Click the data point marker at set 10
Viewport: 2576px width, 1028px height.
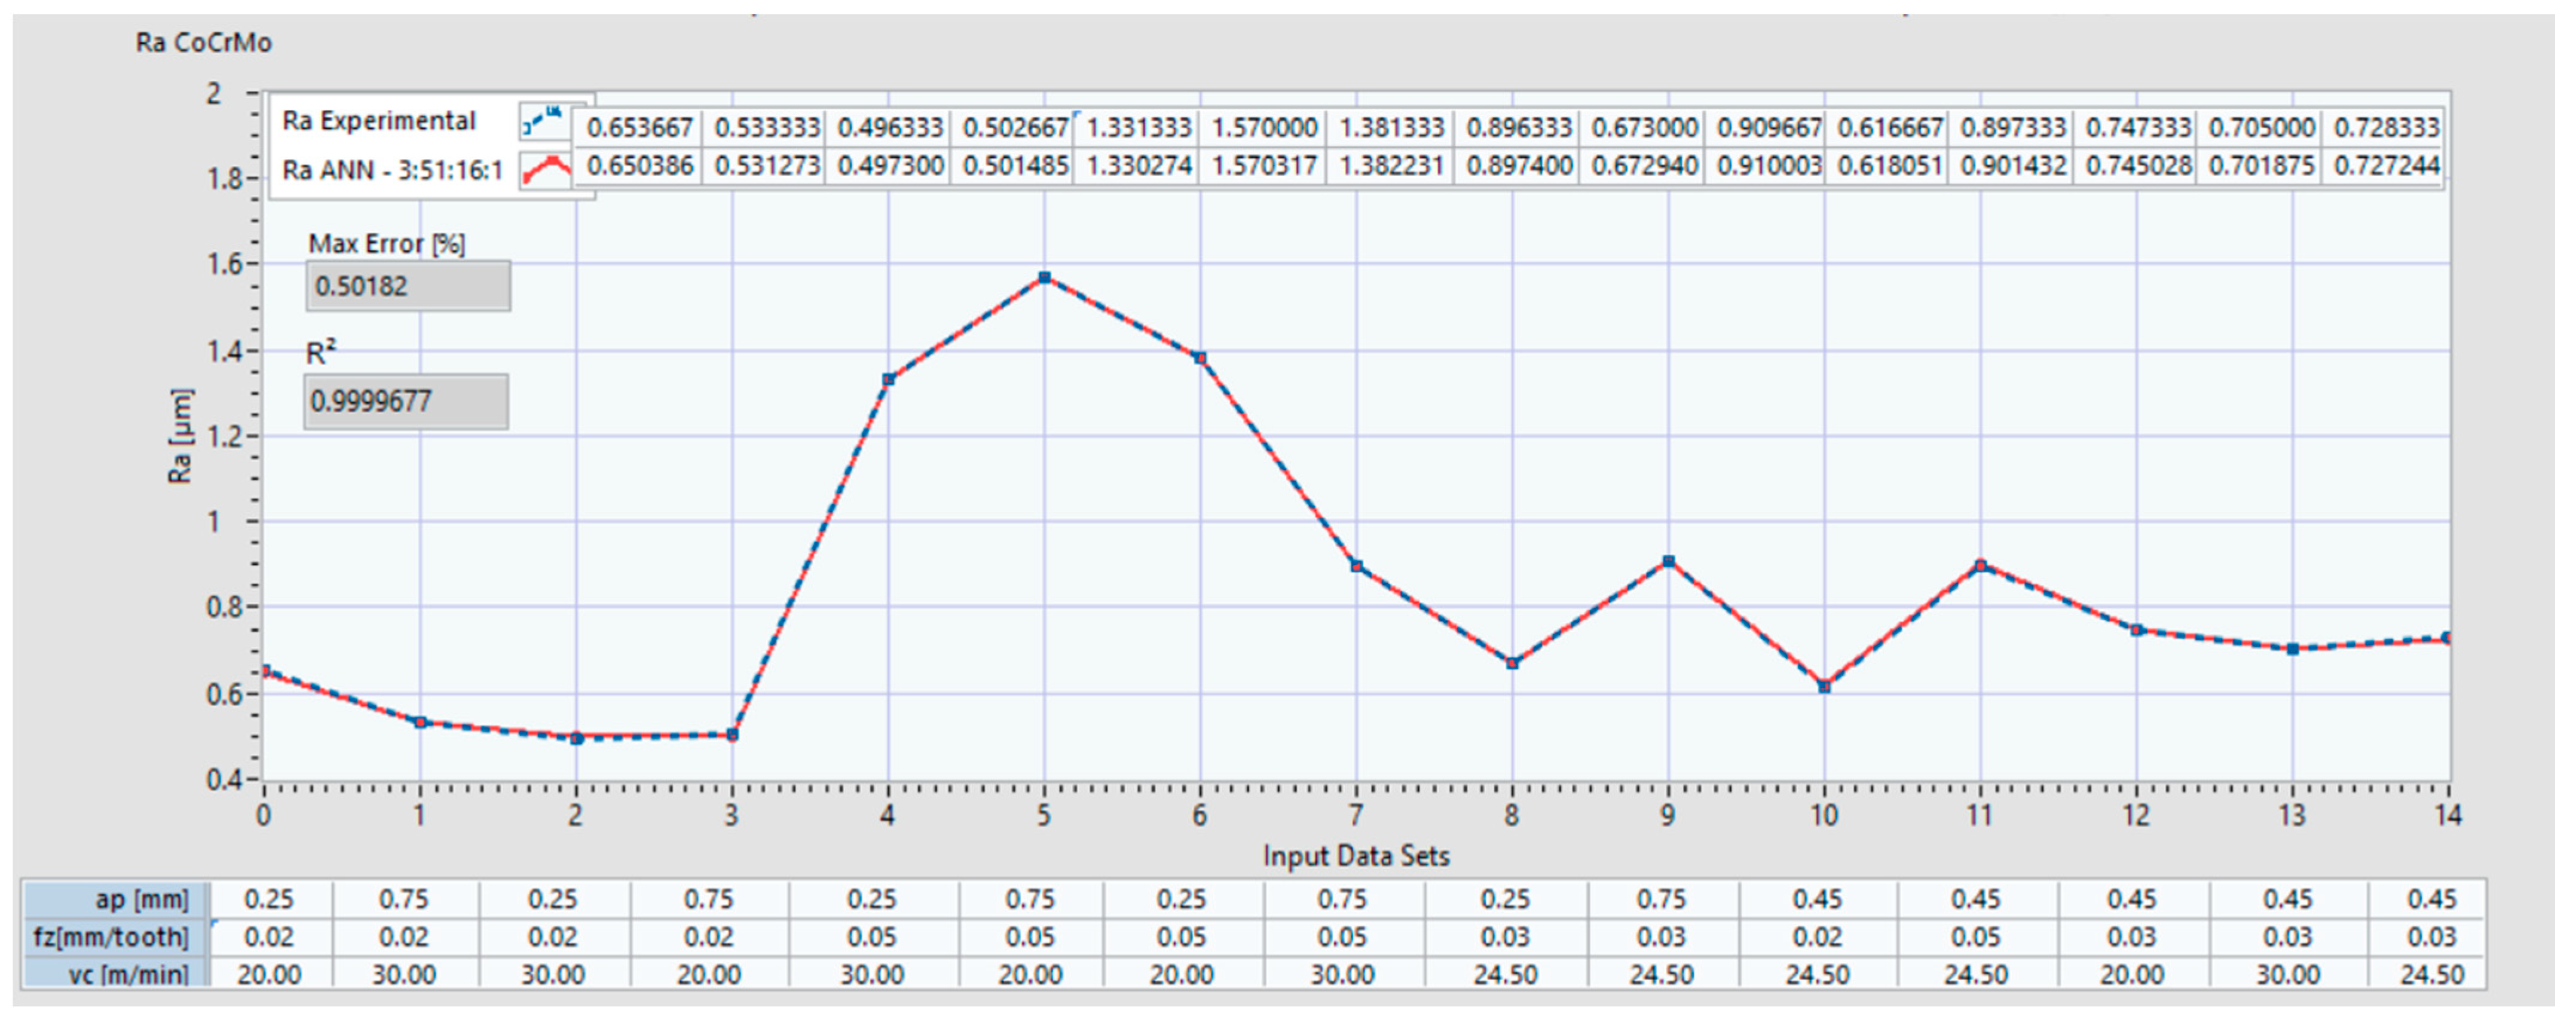[x=1824, y=687]
